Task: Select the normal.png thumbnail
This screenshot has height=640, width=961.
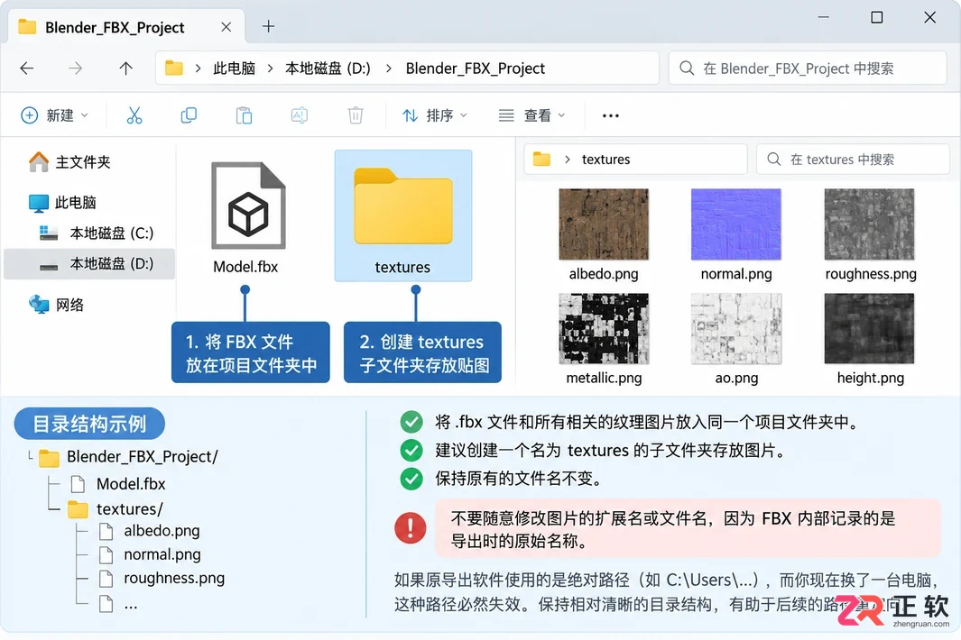Action: [x=736, y=224]
